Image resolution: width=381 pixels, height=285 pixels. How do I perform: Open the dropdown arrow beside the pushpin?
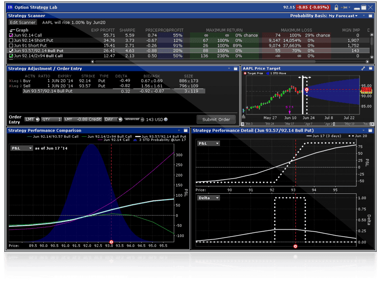point(350,7)
